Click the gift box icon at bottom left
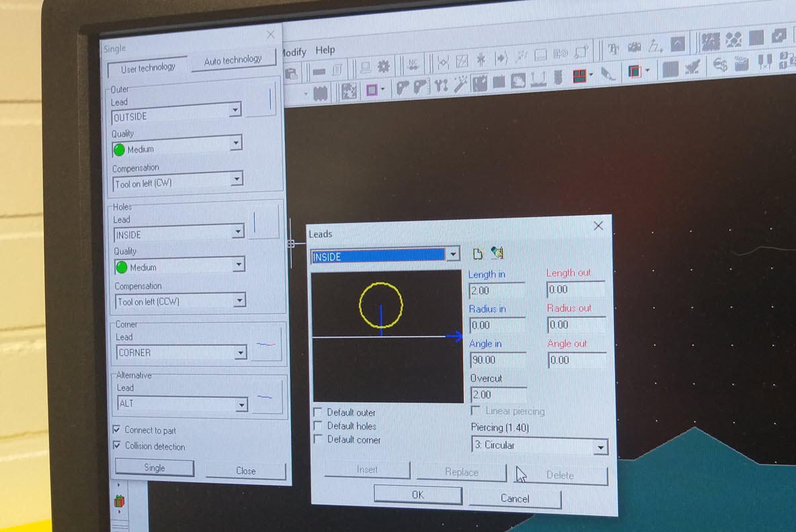The height and width of the screenshot is (532, 796). pyautogui.click(x=119, y=502)
